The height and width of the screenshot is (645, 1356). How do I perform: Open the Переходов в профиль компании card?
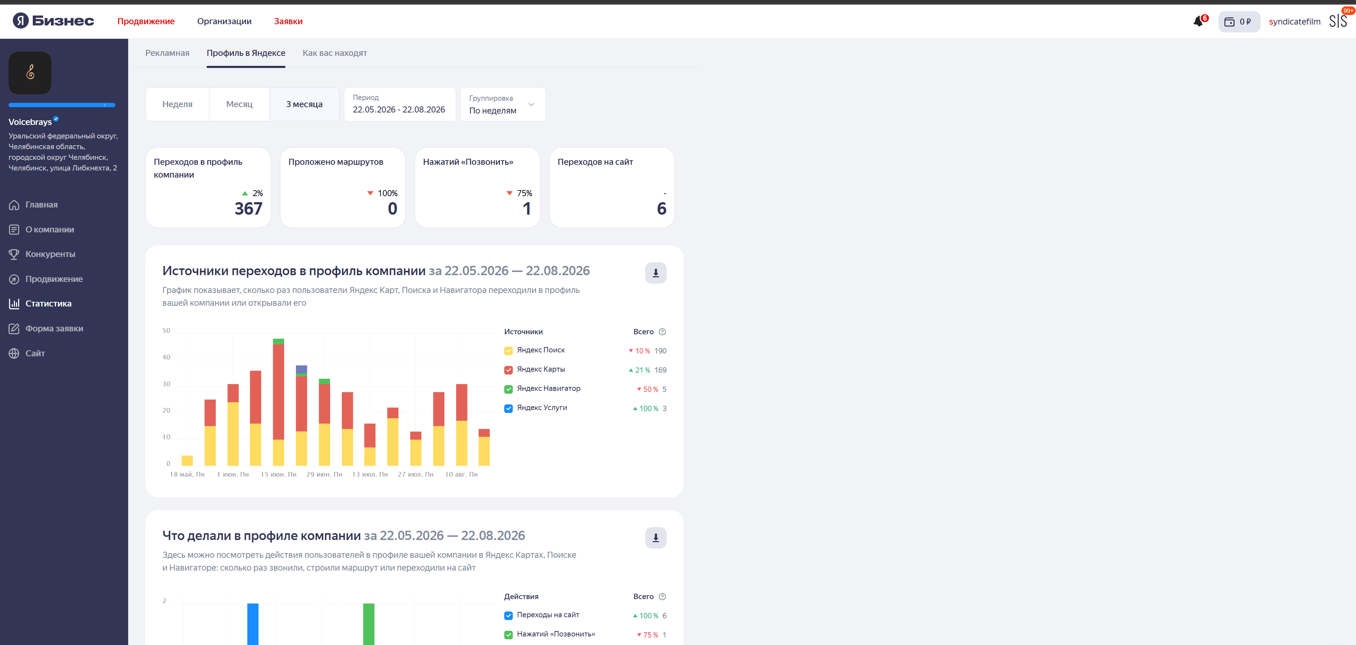(208, 187)
